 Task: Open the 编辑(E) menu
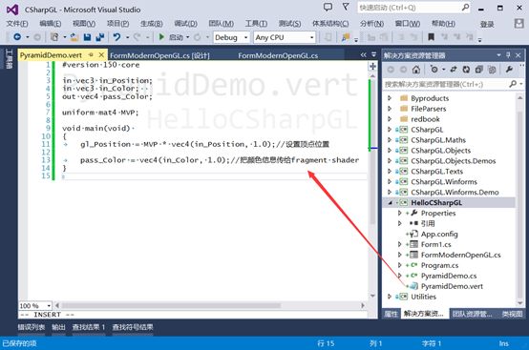coord(51,24)
